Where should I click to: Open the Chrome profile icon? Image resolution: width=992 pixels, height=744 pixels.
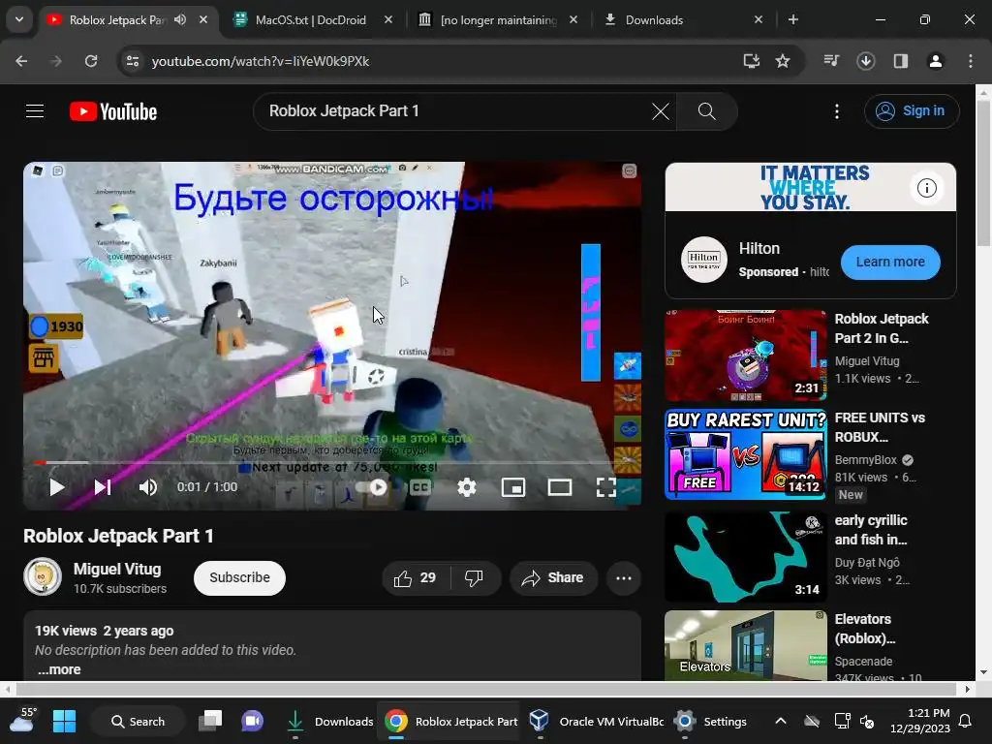click(935, 61)
